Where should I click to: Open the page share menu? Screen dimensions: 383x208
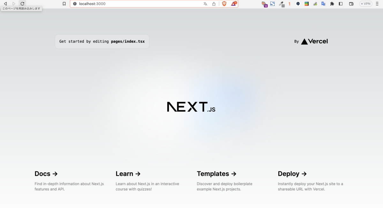[214, 4]
